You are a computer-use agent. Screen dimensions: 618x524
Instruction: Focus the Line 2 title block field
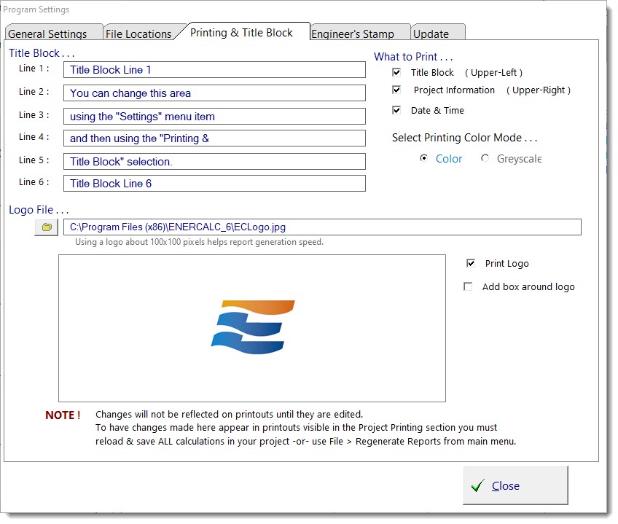(214, 93)
